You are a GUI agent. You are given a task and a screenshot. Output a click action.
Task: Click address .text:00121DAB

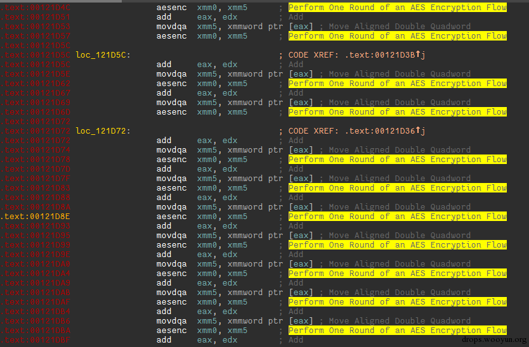35,293
